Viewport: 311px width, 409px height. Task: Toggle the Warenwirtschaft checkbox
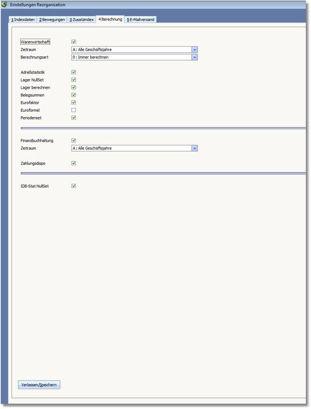(x=74, y=42)
